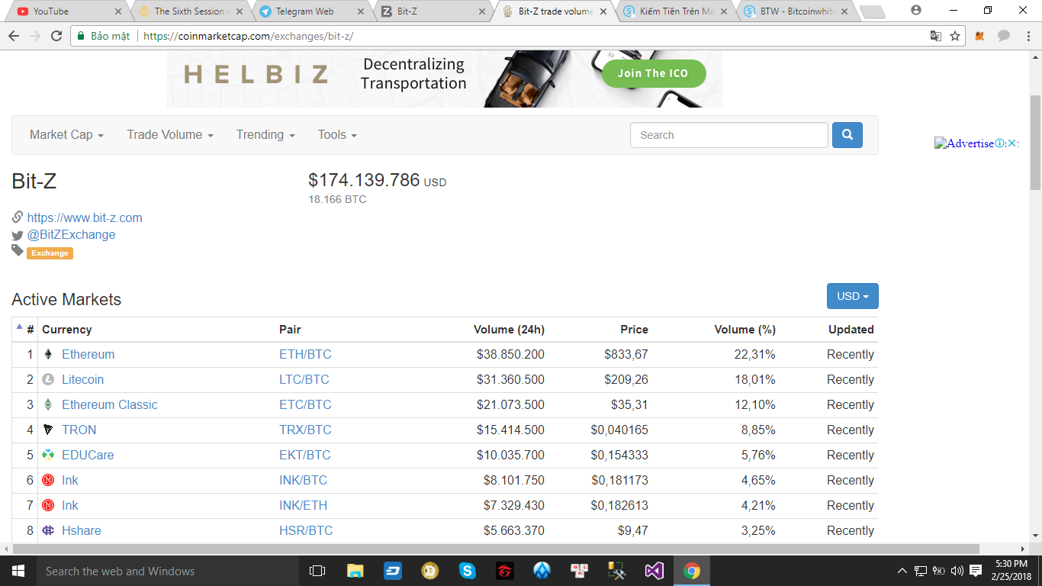Open the Ethereum Classic currency link
This screenshot has height=586, width=1042.
tap(110, 404)
